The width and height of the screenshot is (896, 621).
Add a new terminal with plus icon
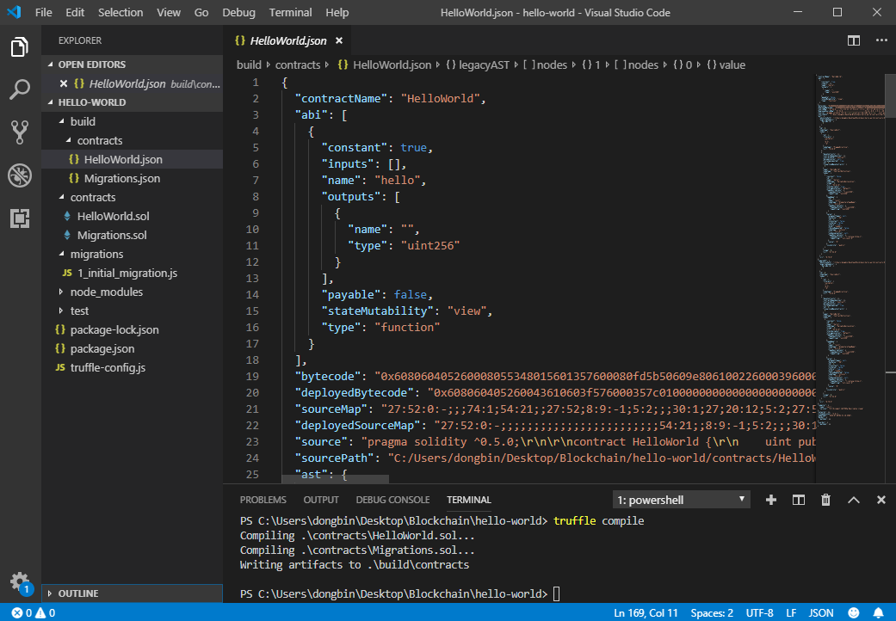point(771,500)
